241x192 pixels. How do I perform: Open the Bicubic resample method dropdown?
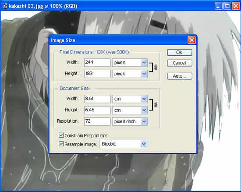click(x=124, y=144)
